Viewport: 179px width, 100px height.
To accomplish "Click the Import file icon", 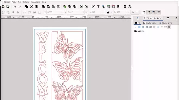I will click(3, 6).
